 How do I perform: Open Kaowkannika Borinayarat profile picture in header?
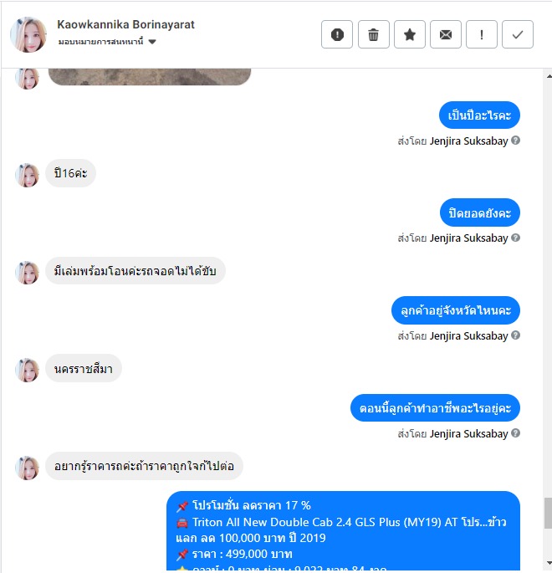28,35
